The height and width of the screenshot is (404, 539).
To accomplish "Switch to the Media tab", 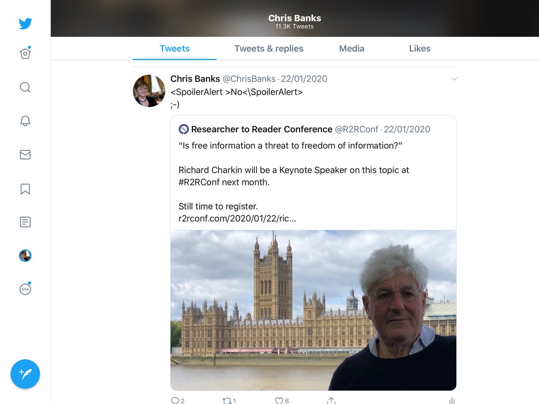I will tap(352, 48).
